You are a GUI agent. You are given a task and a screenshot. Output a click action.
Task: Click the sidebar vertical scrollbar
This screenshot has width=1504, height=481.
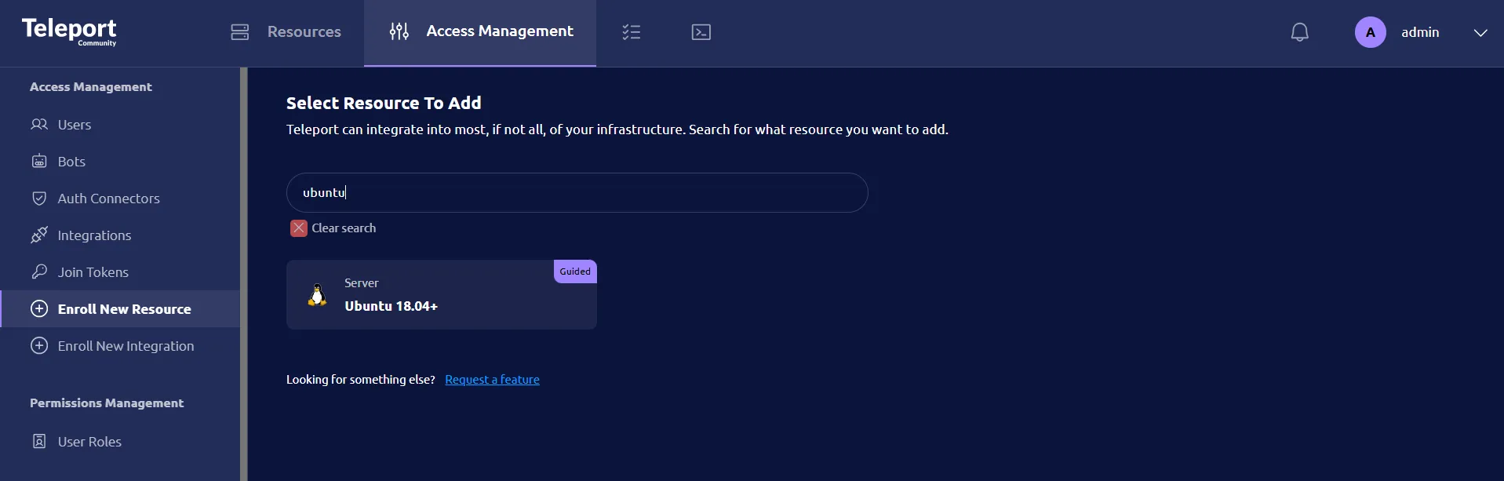click(x=244, y=274)
